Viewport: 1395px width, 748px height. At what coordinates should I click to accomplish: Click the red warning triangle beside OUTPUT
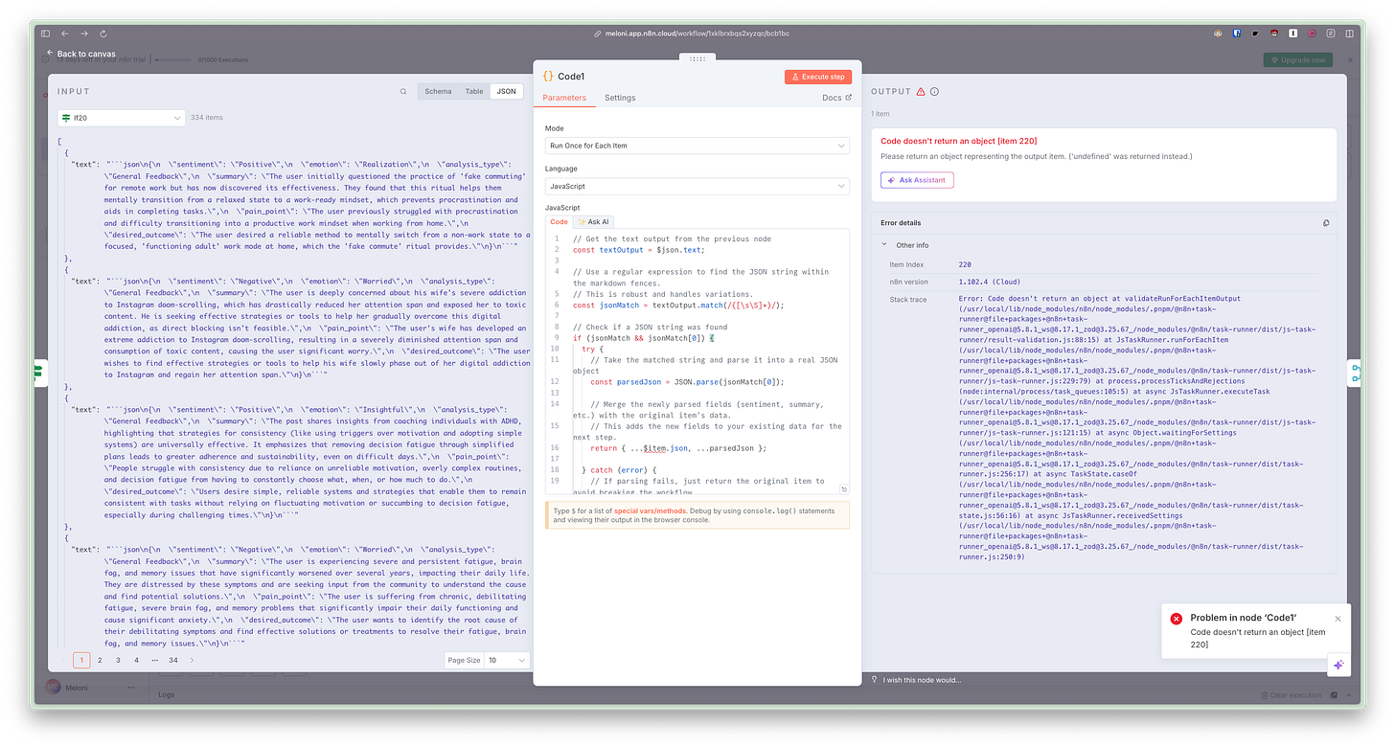tap(921, 92)
